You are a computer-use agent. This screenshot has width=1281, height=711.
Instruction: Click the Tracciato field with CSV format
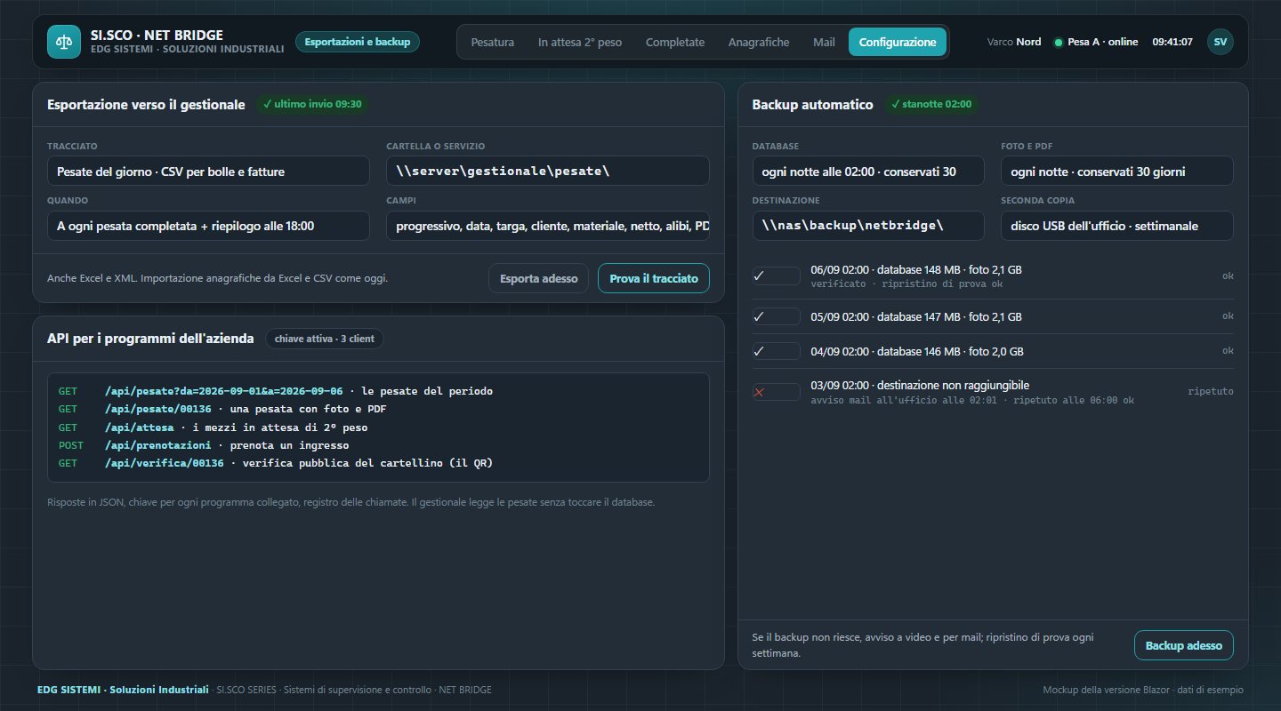pyautogui.click(x=208, y=171)
